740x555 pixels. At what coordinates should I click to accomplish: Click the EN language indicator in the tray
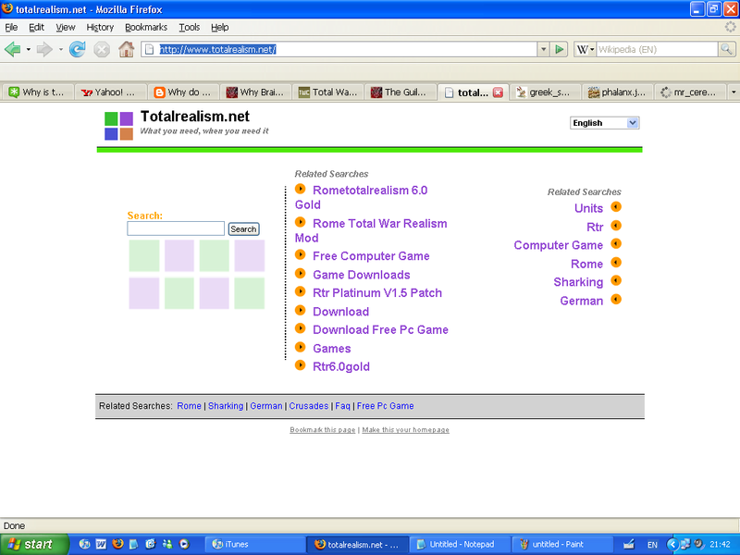[652, 545]
